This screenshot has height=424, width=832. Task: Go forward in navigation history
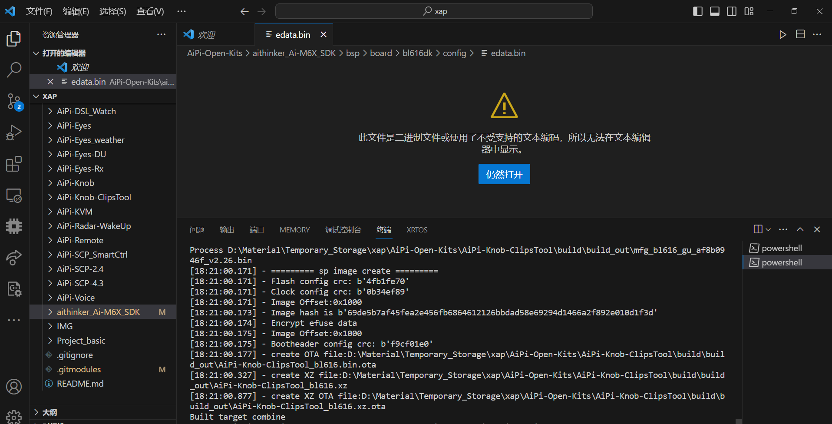261,11
